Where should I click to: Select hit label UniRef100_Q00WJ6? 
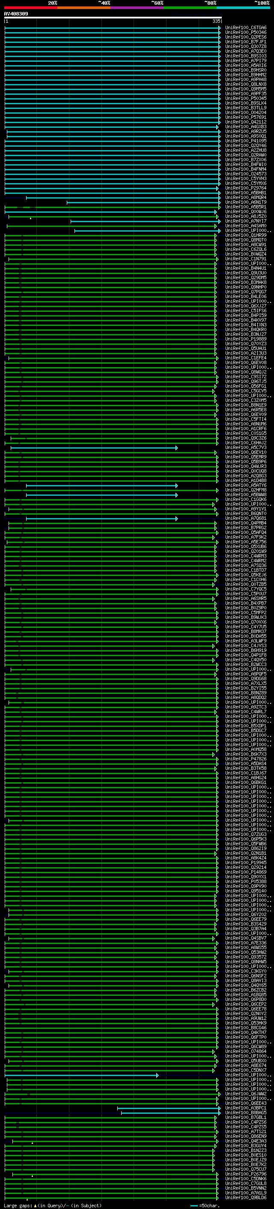(246, 212)
